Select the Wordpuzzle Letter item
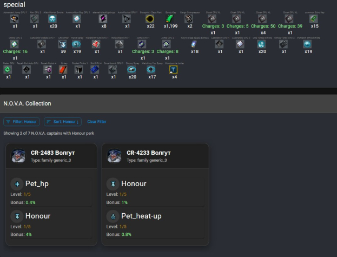The image size is (337, 257). (174, 70)
